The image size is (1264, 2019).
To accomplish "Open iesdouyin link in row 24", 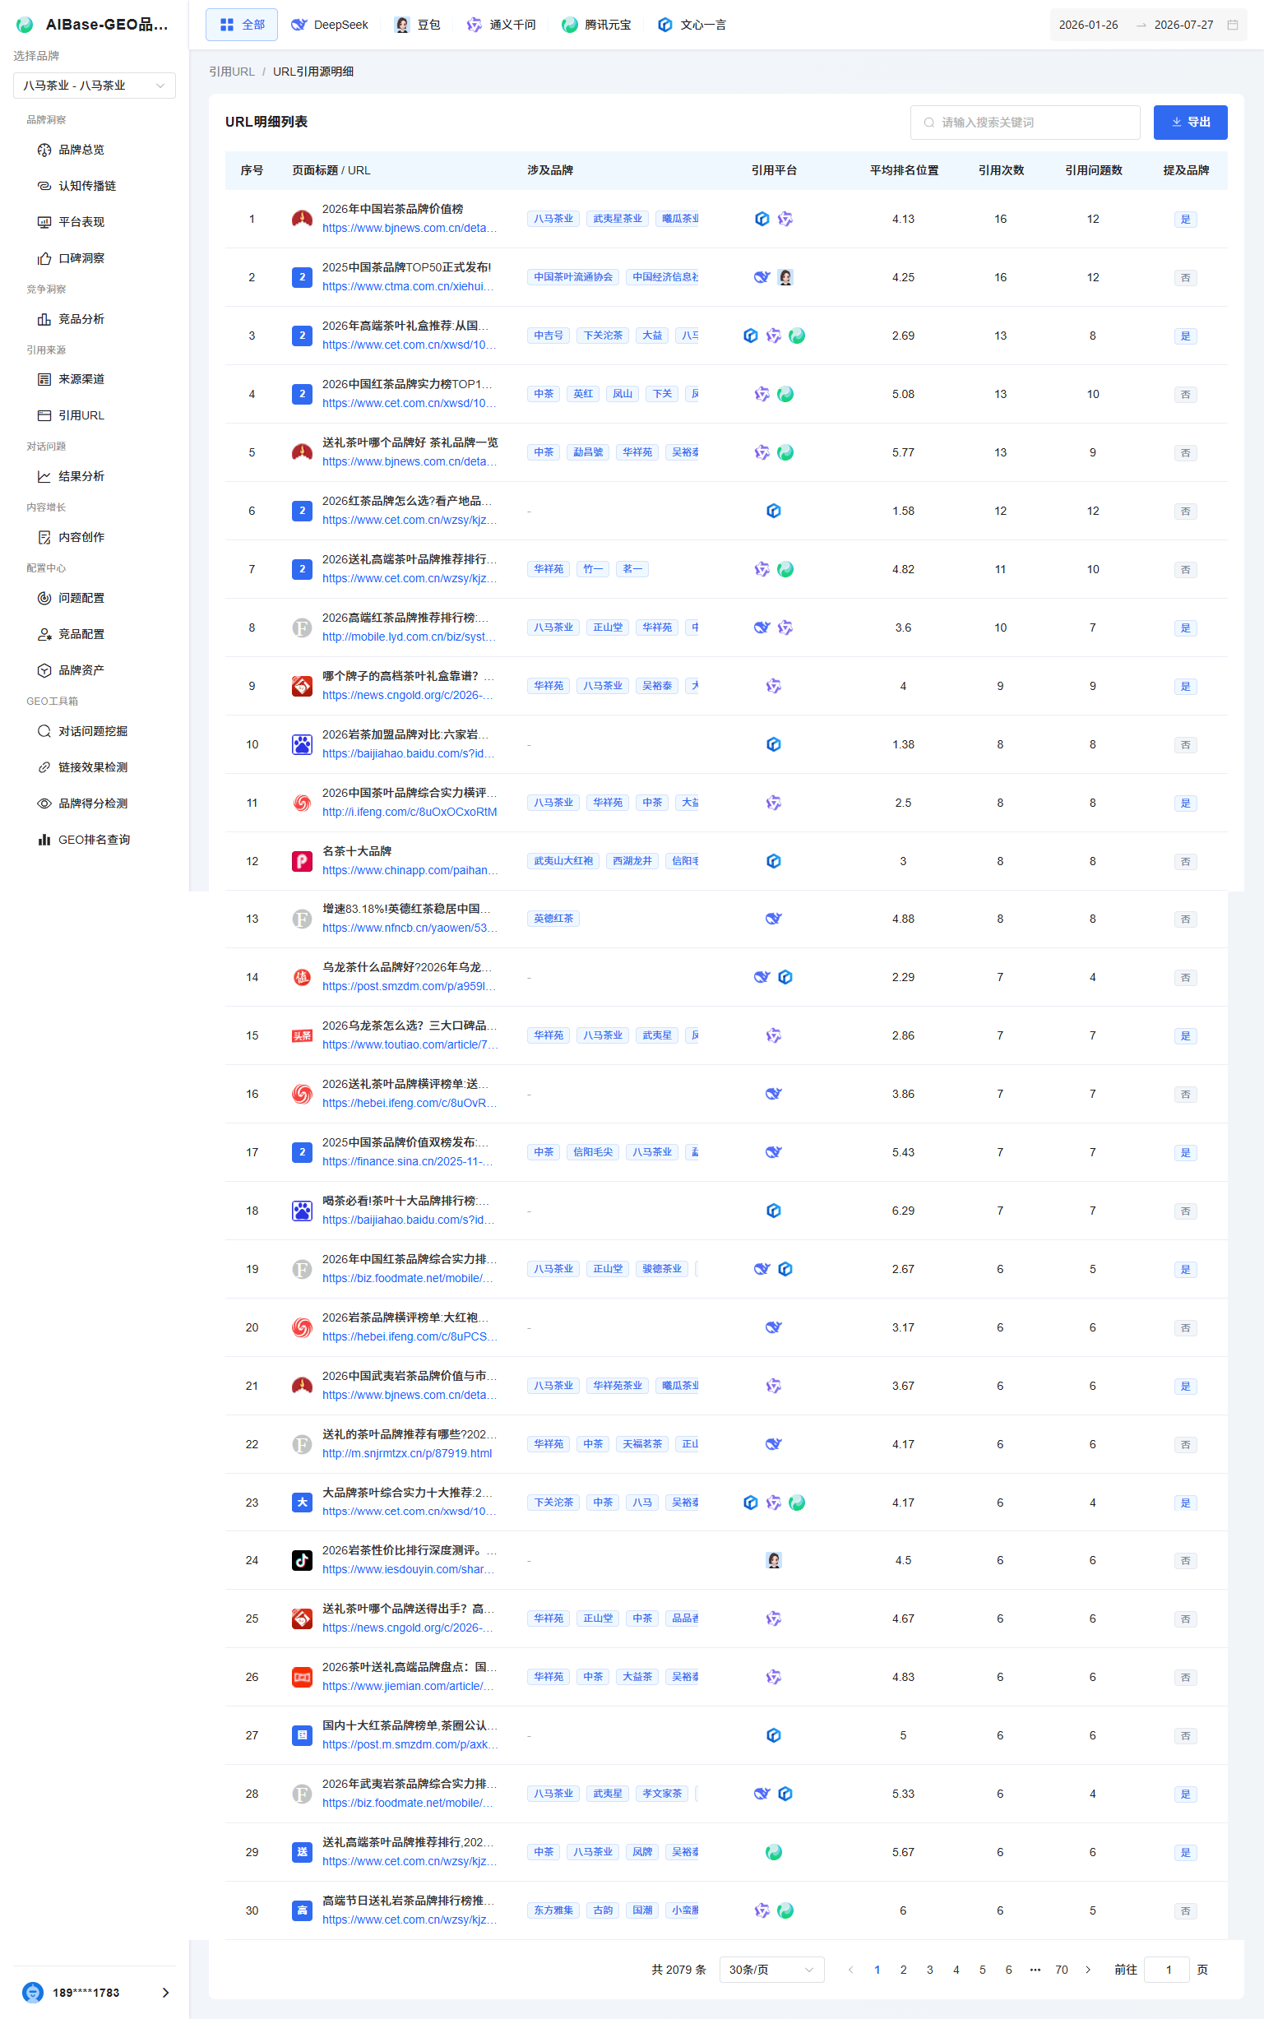I will [x=408, y=1569].
